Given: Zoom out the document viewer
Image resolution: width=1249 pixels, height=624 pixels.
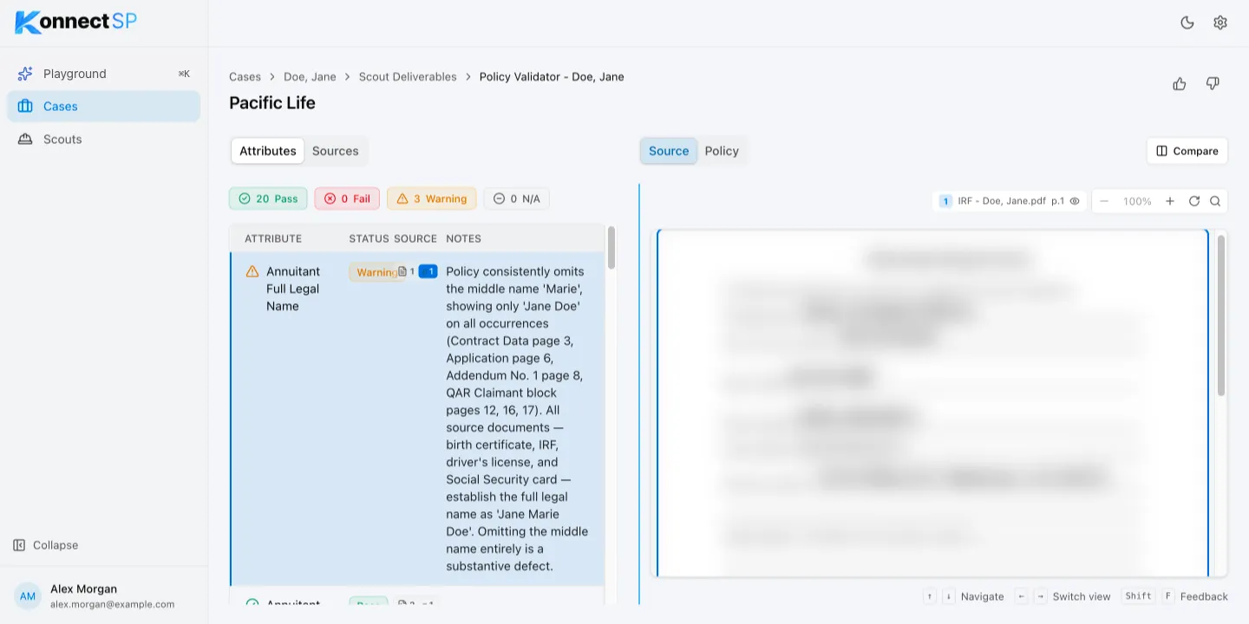Looking at the screenshot, I should click(x=1104, y=201).
